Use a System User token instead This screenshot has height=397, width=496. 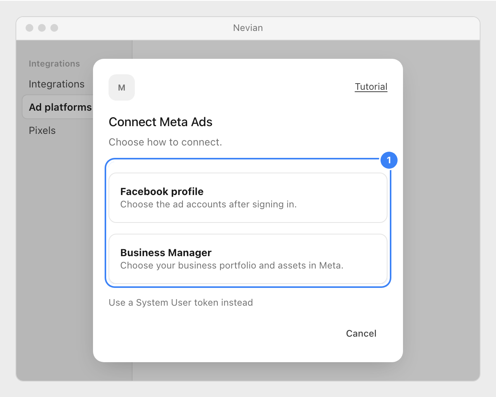click(x=181, y=303)
